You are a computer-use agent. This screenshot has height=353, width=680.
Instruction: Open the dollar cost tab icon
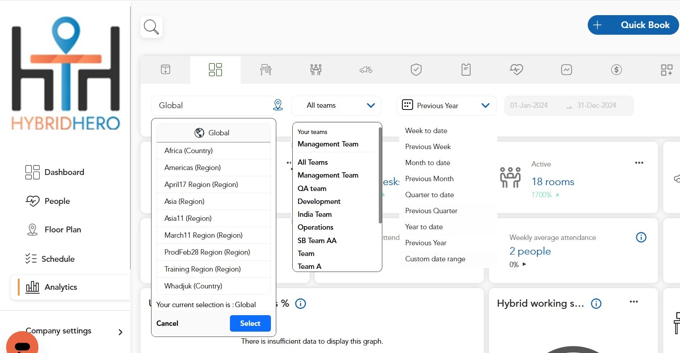[616, 69]
